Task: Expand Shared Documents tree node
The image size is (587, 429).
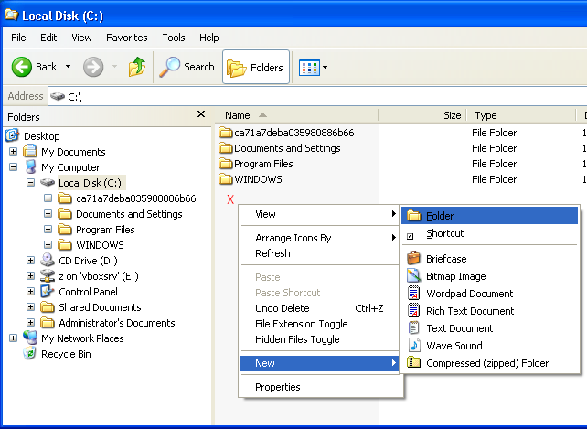Action: 31,307
